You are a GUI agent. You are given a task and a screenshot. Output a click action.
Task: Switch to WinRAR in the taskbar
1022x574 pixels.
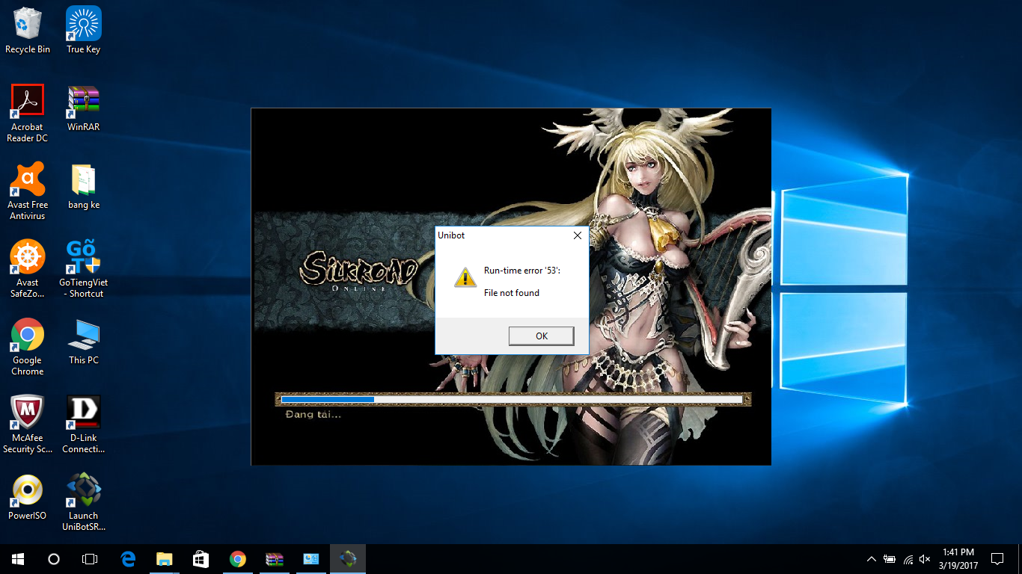point(274,559)
